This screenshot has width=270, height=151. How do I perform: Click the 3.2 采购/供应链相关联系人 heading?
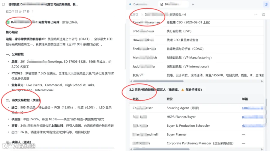coord(166,90)
